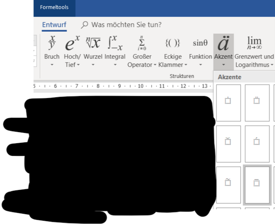Select the Formeltools contextual tab
The image size is (275, 224).
(x=54, y=7)
